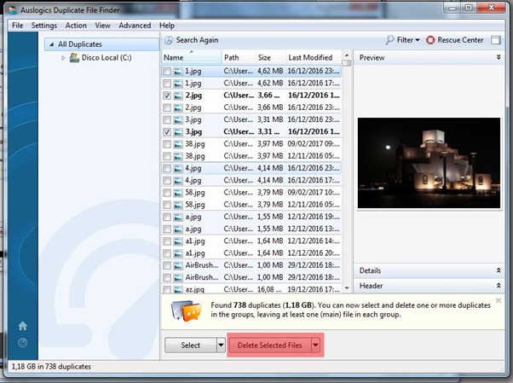Click Delete Selected Files button
This screenshot has height=383, width=513.
pos(270,345)
